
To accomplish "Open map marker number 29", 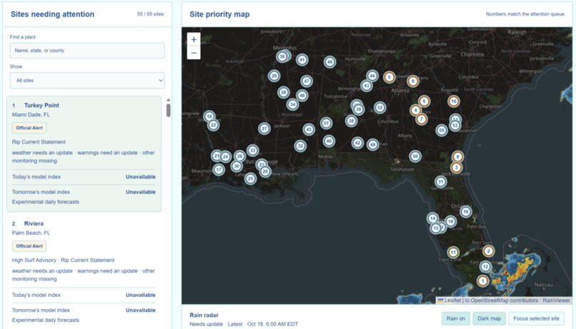I will (274, 76).
